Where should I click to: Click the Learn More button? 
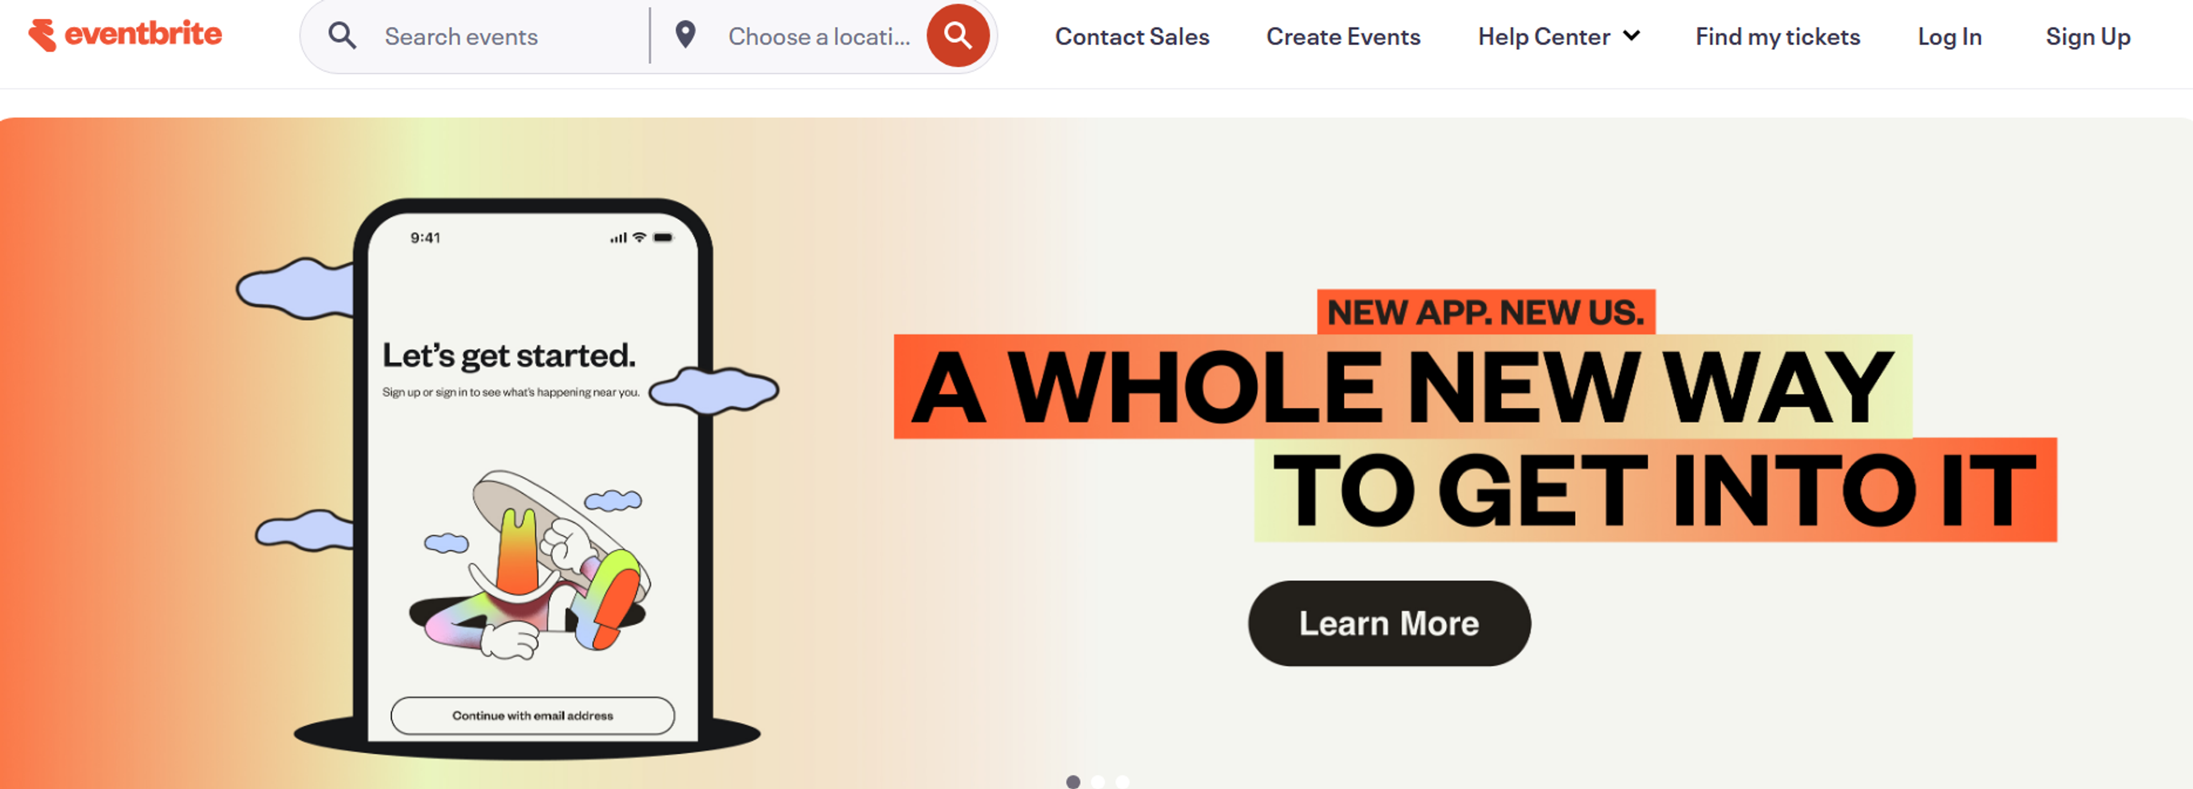pos(1388,623)
